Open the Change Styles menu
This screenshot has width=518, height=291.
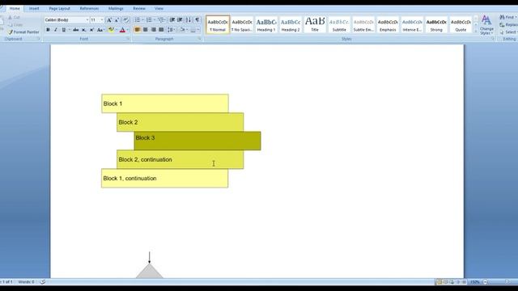(486, 25)
